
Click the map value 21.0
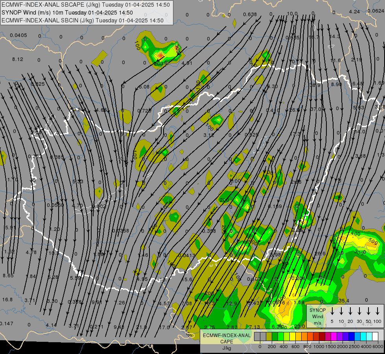[x=142, y=327]
